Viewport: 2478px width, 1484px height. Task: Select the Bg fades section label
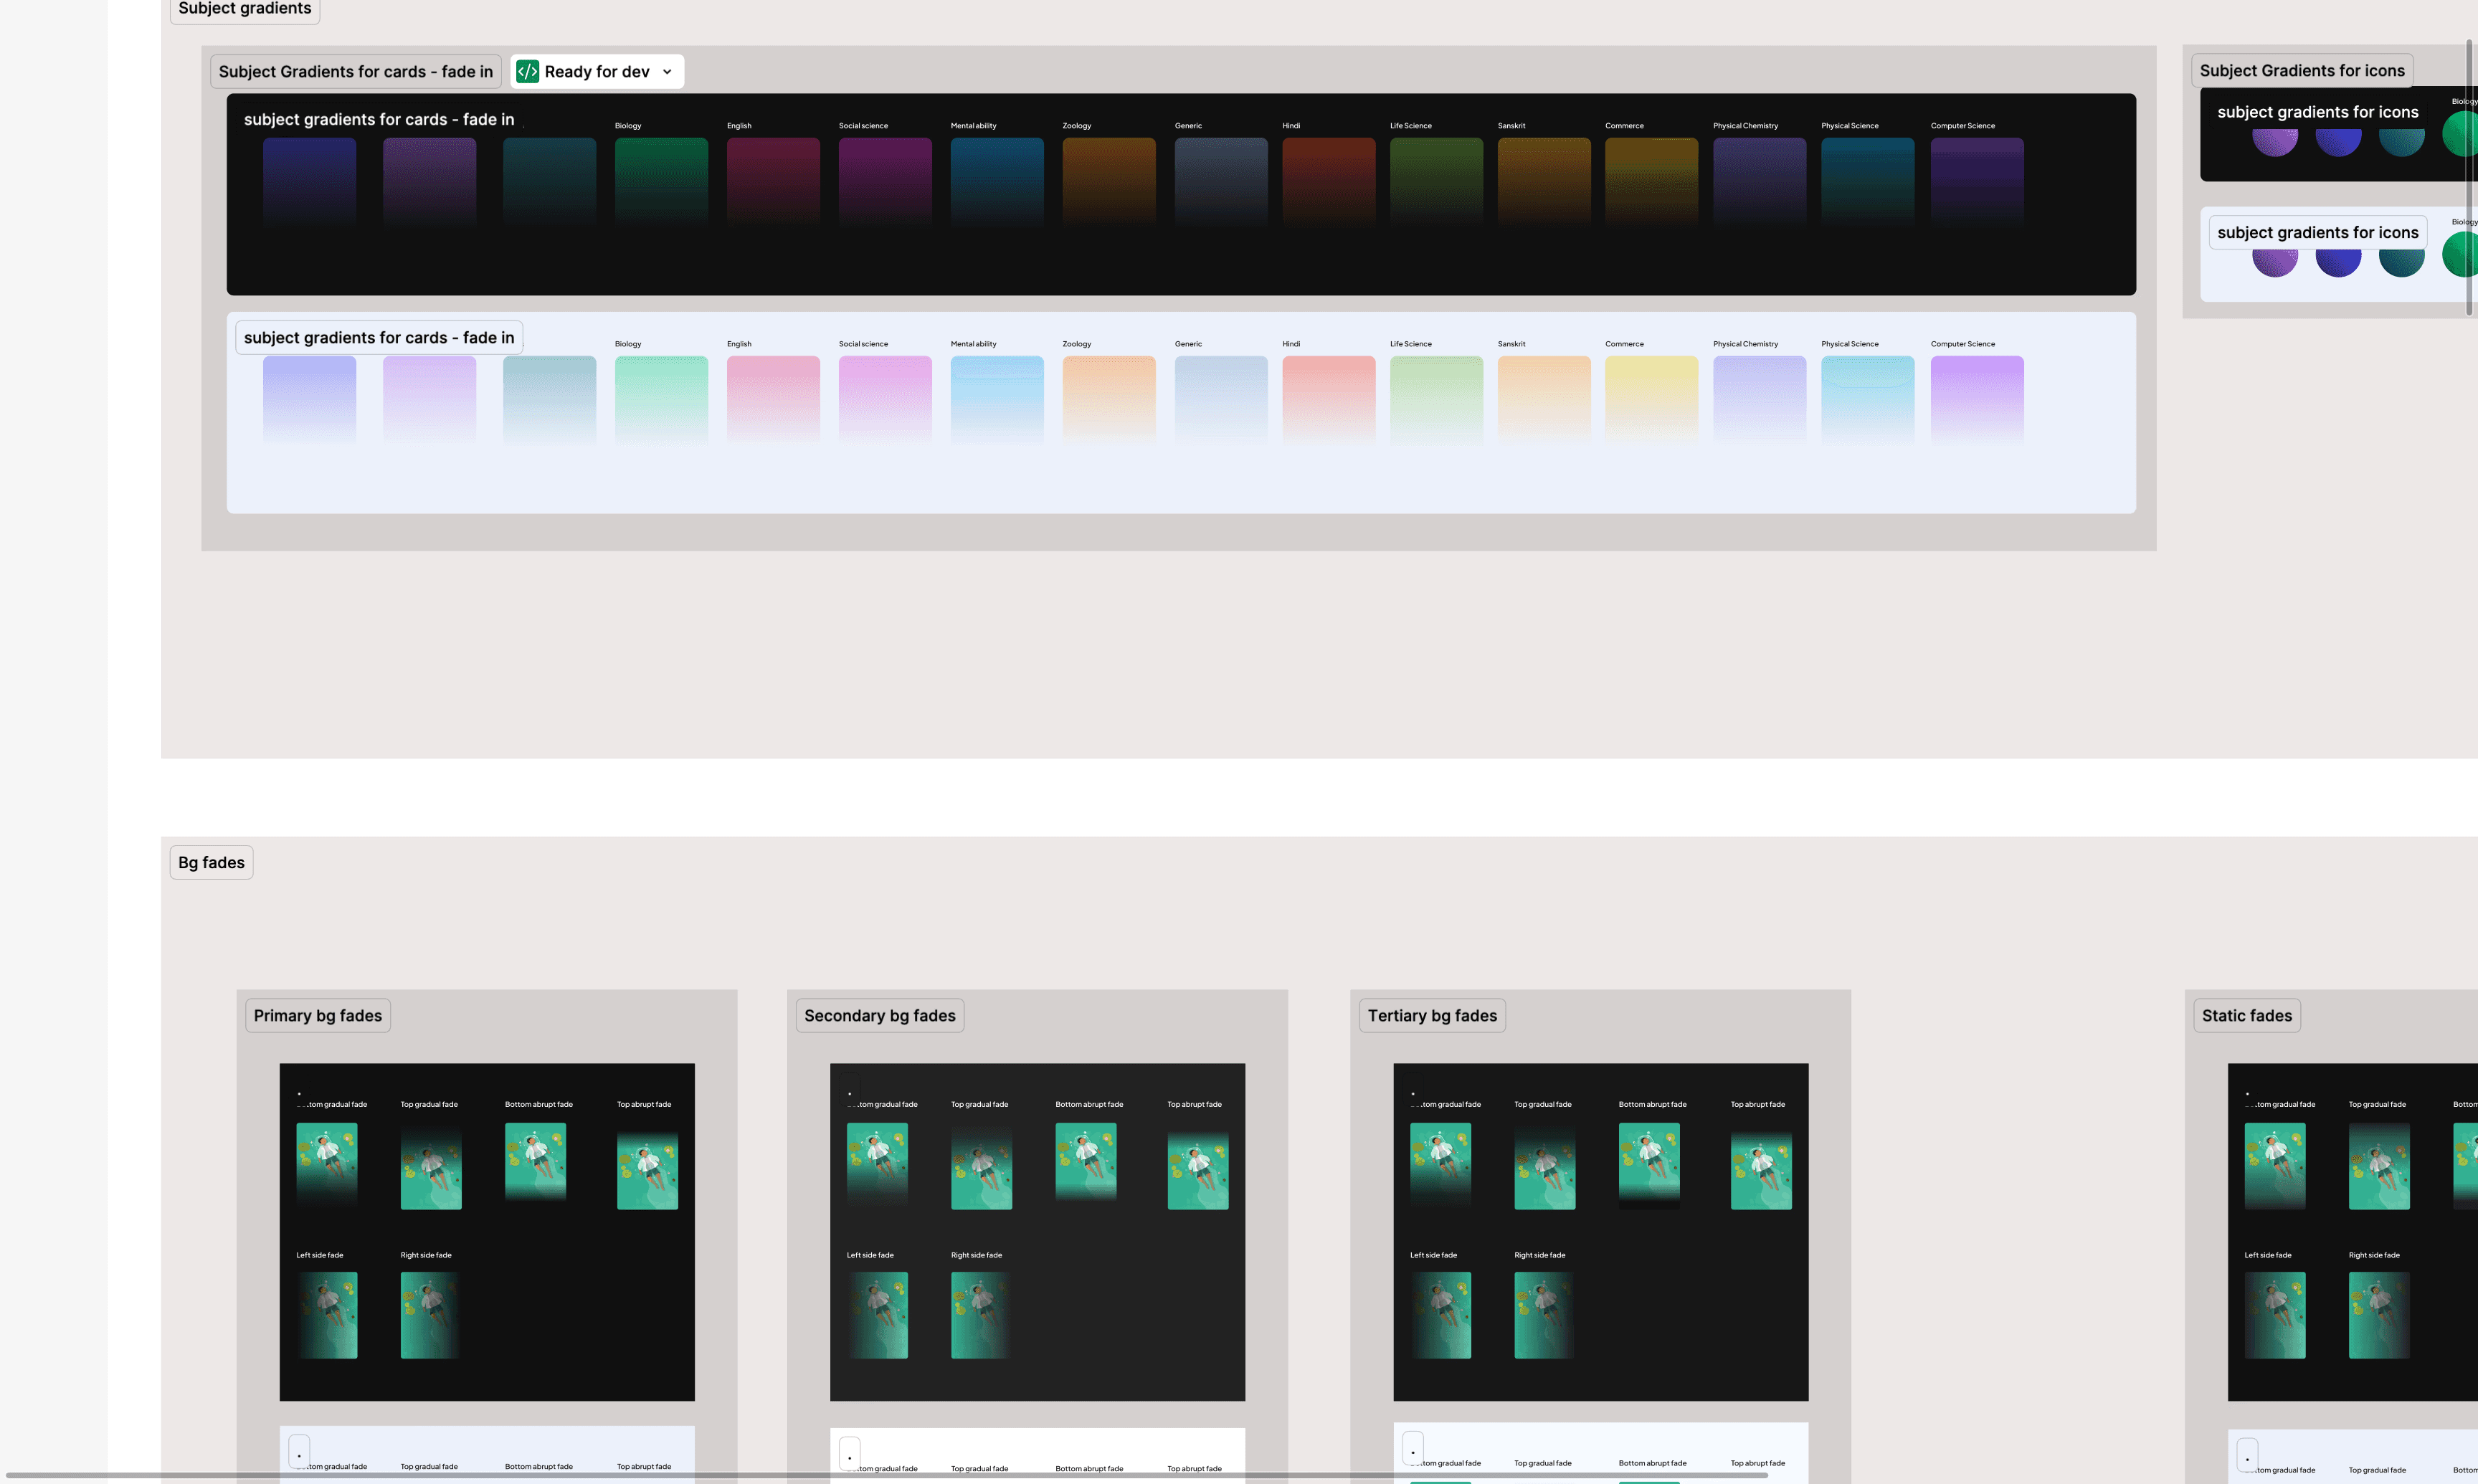tap(211, 862)
